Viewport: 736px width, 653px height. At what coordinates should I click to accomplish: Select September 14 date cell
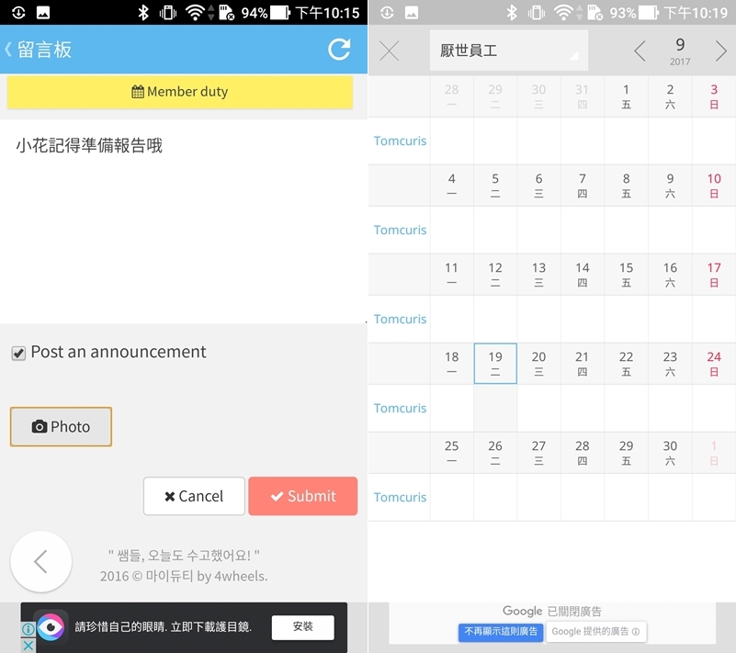point(583,275)
